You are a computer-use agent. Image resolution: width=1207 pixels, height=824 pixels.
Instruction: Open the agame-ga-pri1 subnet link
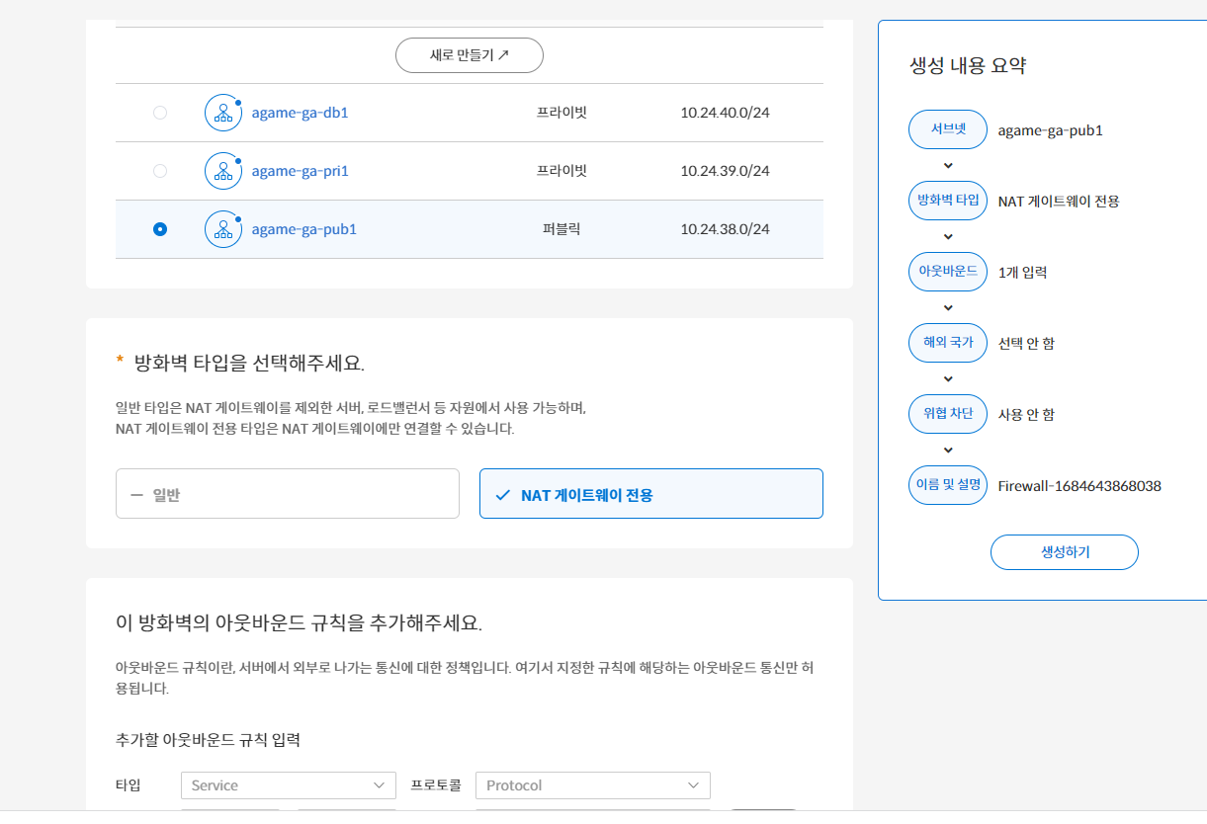301,171
